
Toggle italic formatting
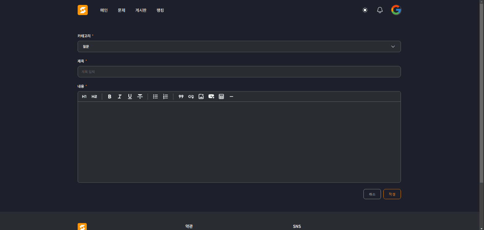pos(120,97)
